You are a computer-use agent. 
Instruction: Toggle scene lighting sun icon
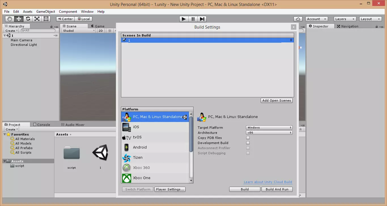(110, 31)
